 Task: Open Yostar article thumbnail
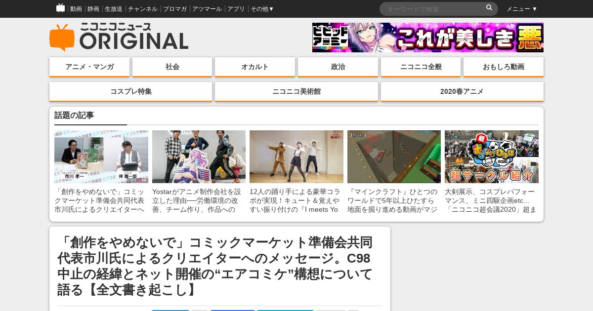pyautogui.click(x=199, y=157)
